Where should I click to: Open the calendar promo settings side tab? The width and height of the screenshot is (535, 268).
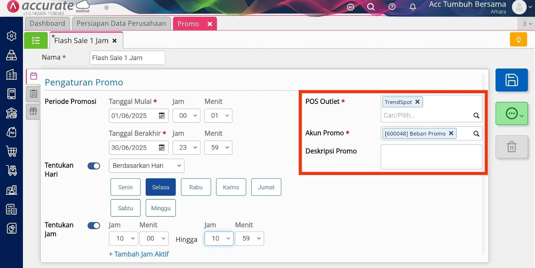click(x=33, y=76)
